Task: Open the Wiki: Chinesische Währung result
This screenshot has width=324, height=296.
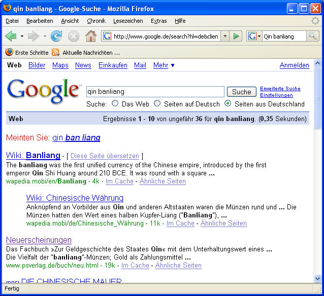Action: click(x=75, y=198)
